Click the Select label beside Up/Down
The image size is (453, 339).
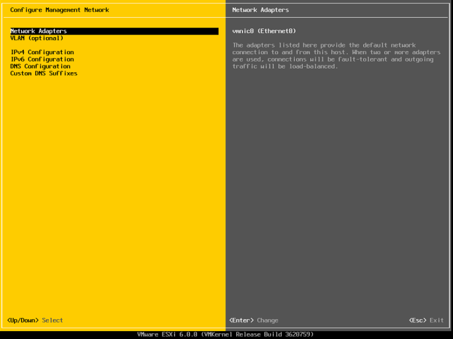(52, 321)
